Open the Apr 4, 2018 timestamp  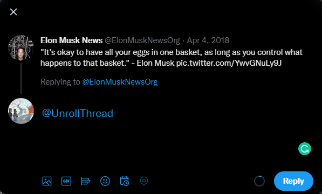208,40
